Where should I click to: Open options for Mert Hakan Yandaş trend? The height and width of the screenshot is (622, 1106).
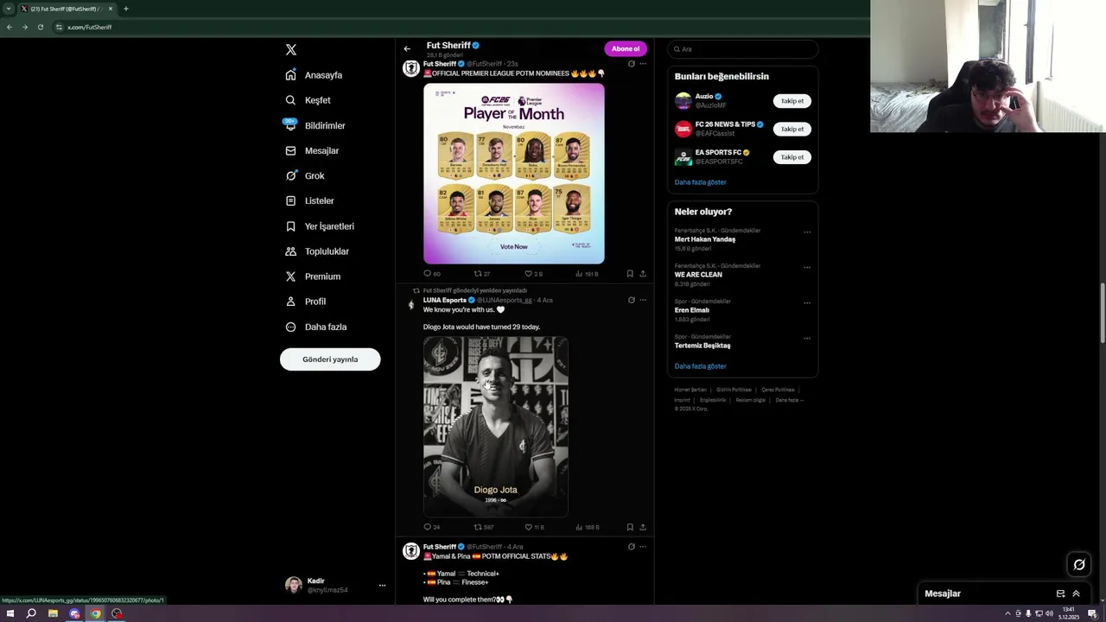click(807, 232)
